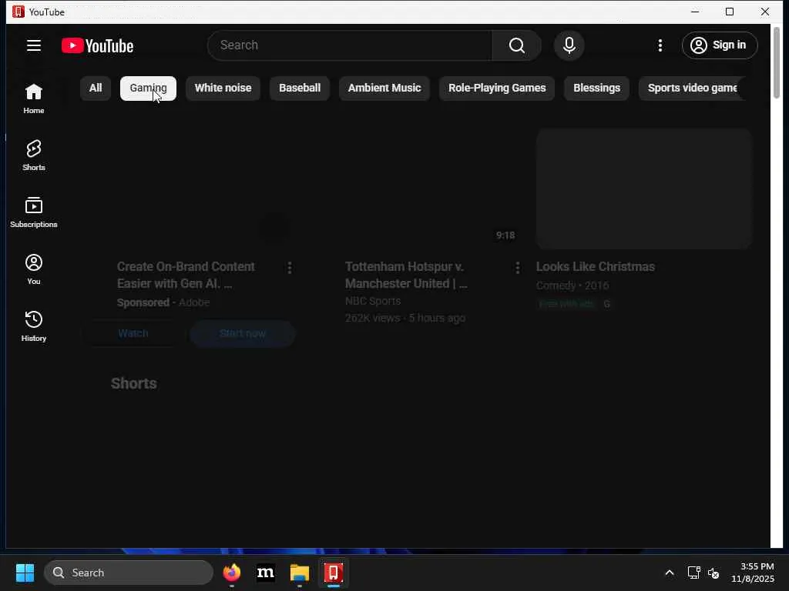The image size is (789, 591).
Task: Open the NBC Sports channel link
Action: (x=373, y=301)
